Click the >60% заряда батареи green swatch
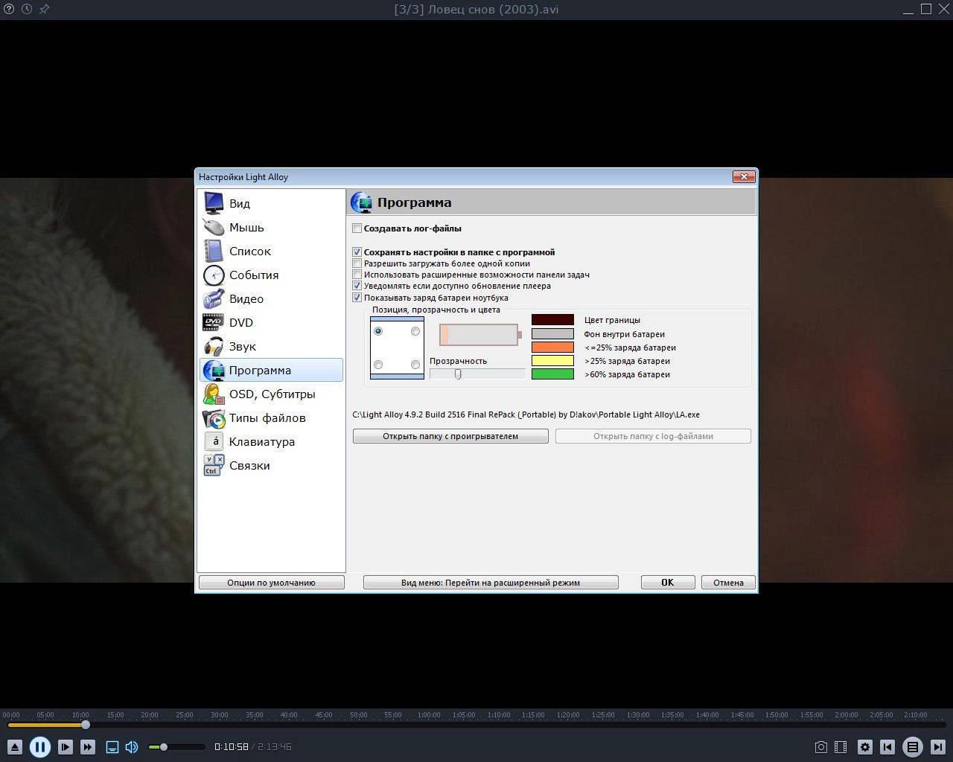 pyautogui.click(x=552, y=374)
